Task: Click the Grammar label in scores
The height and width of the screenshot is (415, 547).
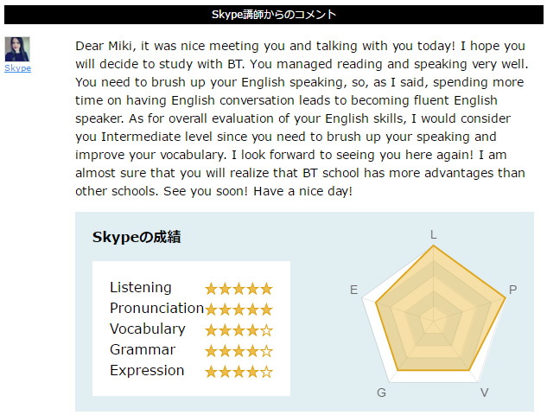Action: [x=143, y=350]
